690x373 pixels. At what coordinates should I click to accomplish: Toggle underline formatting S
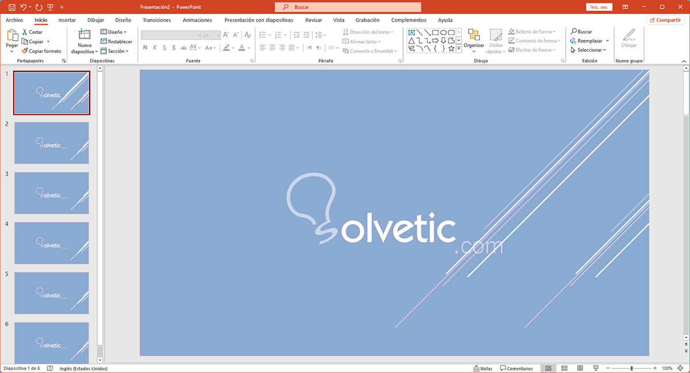coord(164,47)
